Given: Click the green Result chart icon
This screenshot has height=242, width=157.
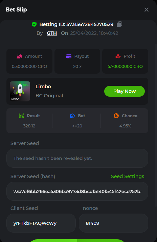Looking at the screenshot, I should click(x=21, y=116).
